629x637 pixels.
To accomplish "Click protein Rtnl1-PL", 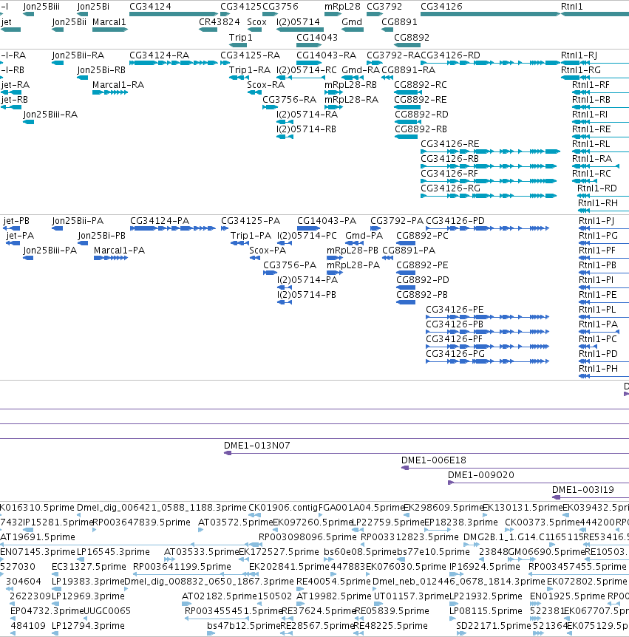I will (597, 310).
